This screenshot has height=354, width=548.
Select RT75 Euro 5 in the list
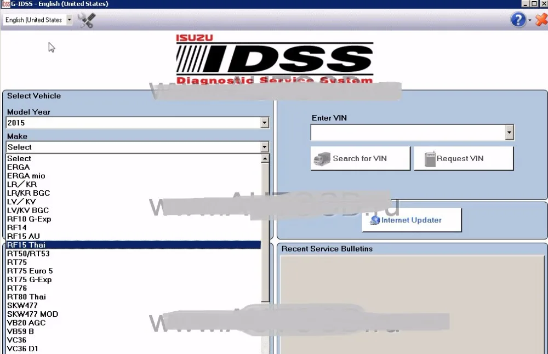point(133,271)
